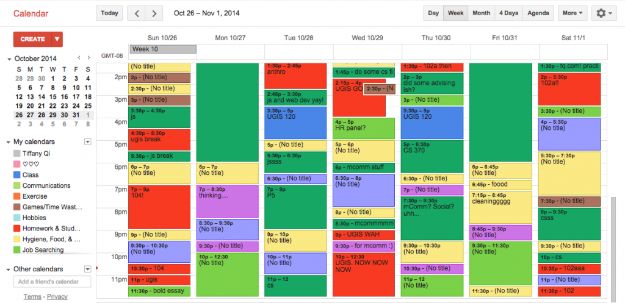Switch to Agenda view
Viewport: 625px width, 303px height.
[x=538, y=13]
